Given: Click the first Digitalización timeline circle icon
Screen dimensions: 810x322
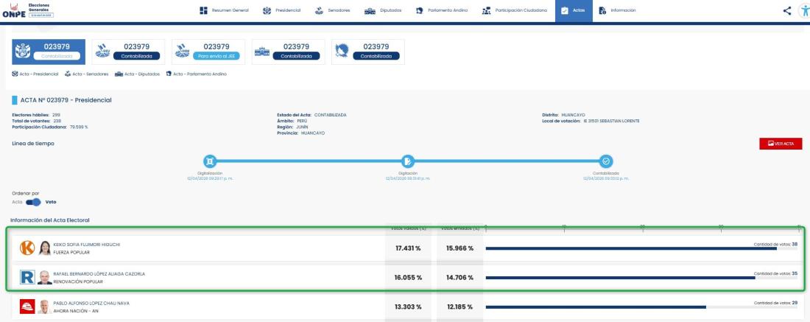Looking at the screenshot, I should pyautogui.click(x=210, y=161).
